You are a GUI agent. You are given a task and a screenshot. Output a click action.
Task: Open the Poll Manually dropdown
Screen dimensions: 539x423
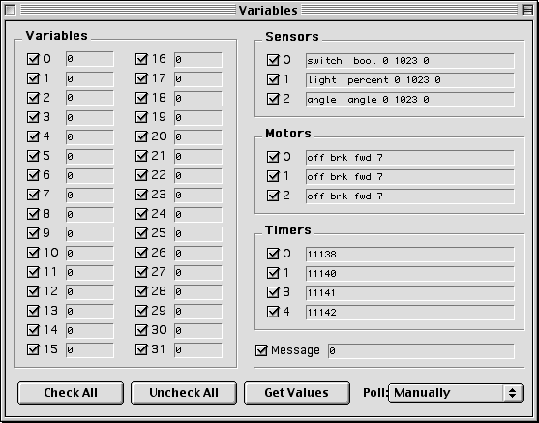pos(456,393)
